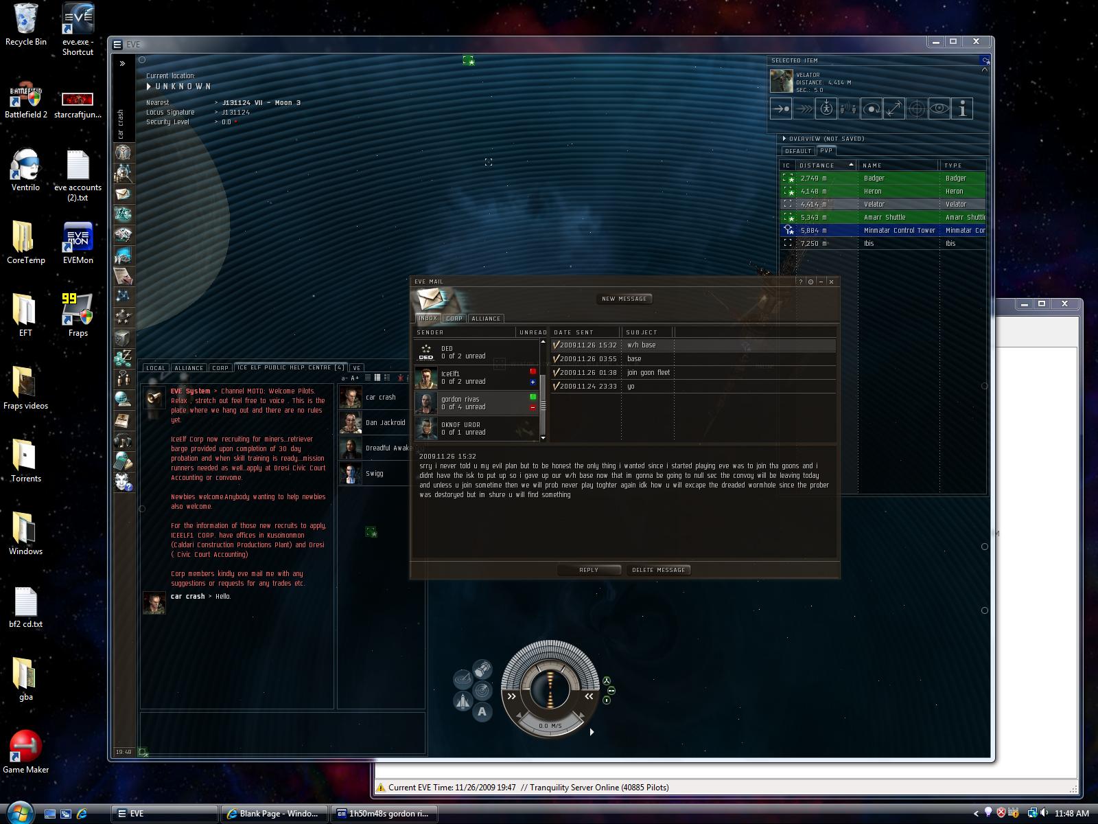This screenshot has height=824, width=1098.
Task: Click the Show Info icon
Action: click(x=962, y=108)
